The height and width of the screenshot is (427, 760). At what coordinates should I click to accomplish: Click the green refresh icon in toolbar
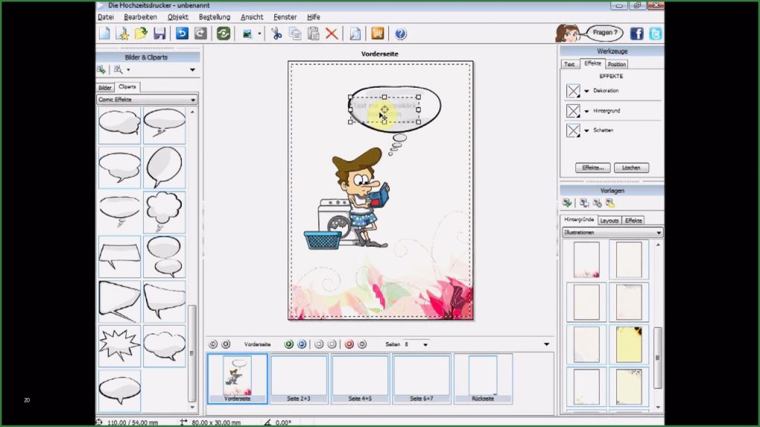pos(223,33)
